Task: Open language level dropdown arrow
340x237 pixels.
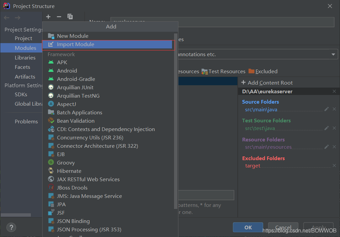Action: pos(333,54)
